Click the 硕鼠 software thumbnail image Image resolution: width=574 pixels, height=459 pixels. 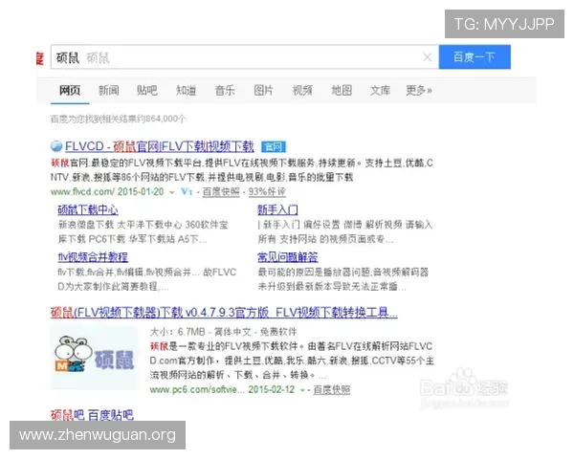(95, 358)
